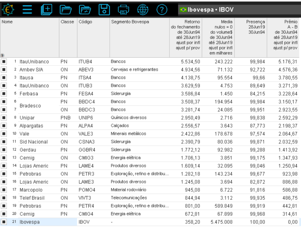Click the open folder icon

pos(66,9)
